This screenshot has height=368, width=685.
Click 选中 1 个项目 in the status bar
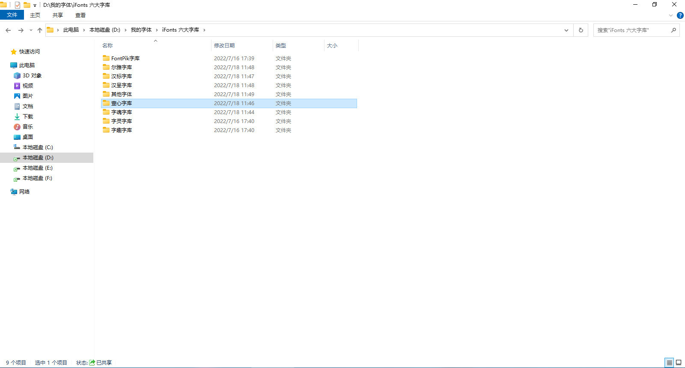coord(51,363)
